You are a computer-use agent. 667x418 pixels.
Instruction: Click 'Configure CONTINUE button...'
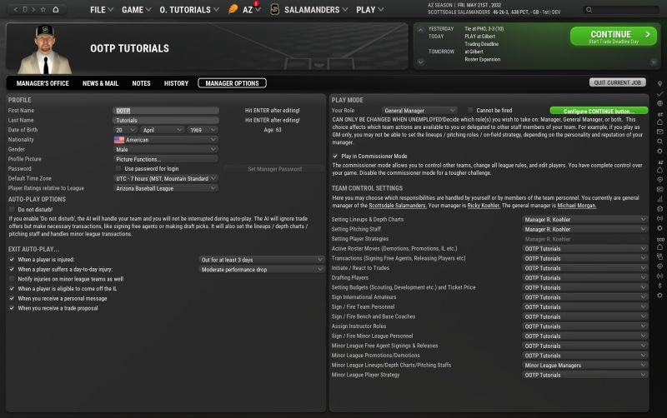(x=599, y=111)
